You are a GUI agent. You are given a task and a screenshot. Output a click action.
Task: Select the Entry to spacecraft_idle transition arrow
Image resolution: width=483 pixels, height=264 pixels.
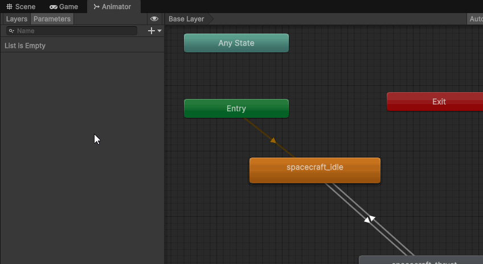273,141
